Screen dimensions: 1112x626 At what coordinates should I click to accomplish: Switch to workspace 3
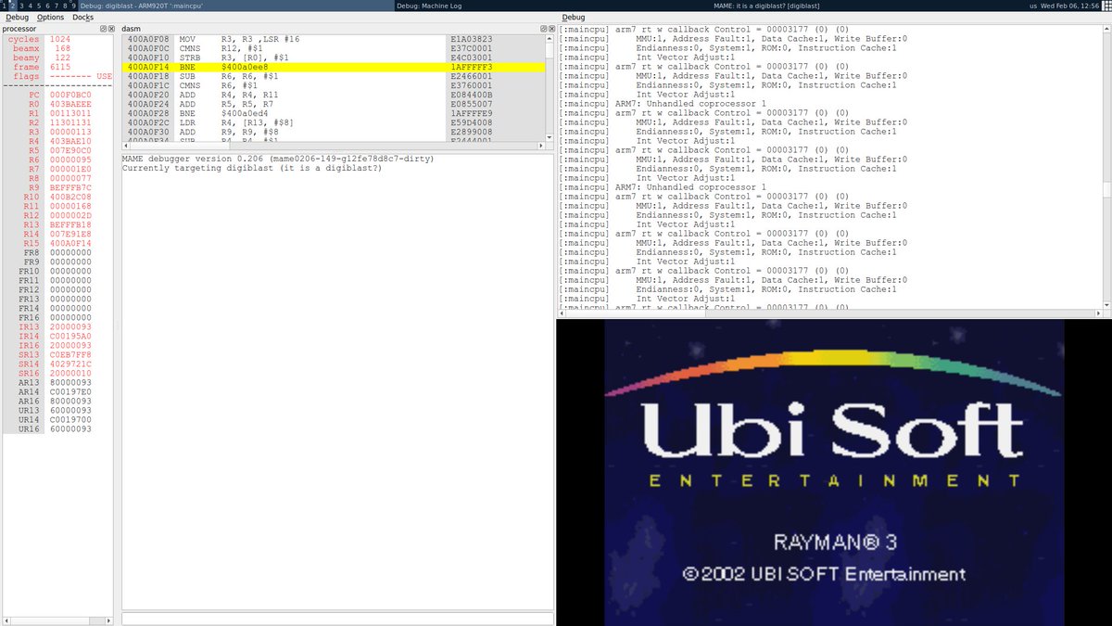coord(21,6)
